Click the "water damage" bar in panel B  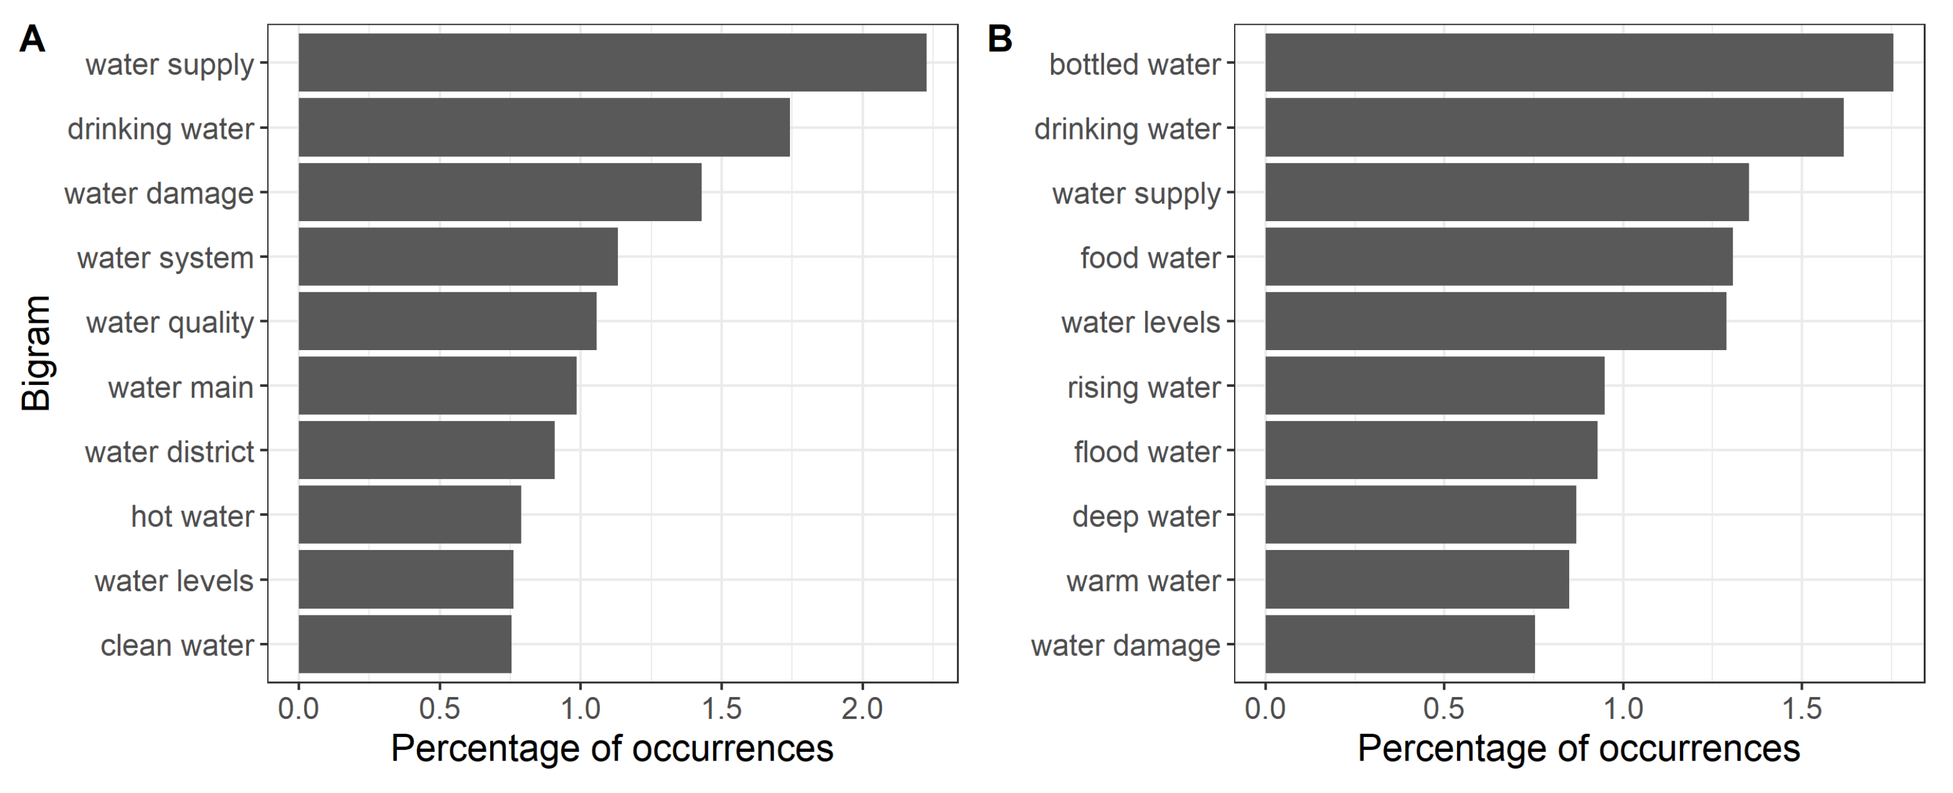pos(1400,643)
